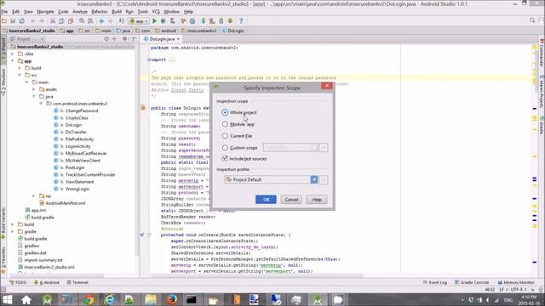Click the Project panel settings gear icon

(124, 39)
